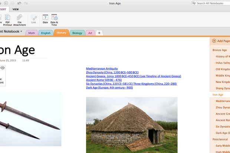Click the June 25, 2013 page date
The image size is (230, 153).
[x=8, y=60]
